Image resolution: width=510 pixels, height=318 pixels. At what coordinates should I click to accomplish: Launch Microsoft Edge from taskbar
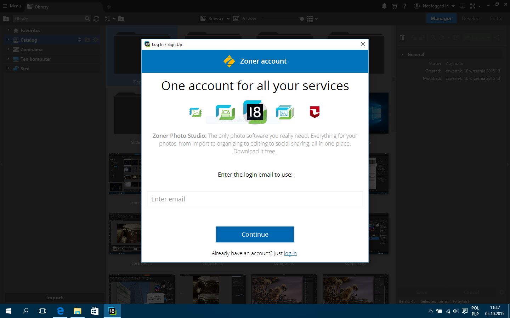coord(60,311)
